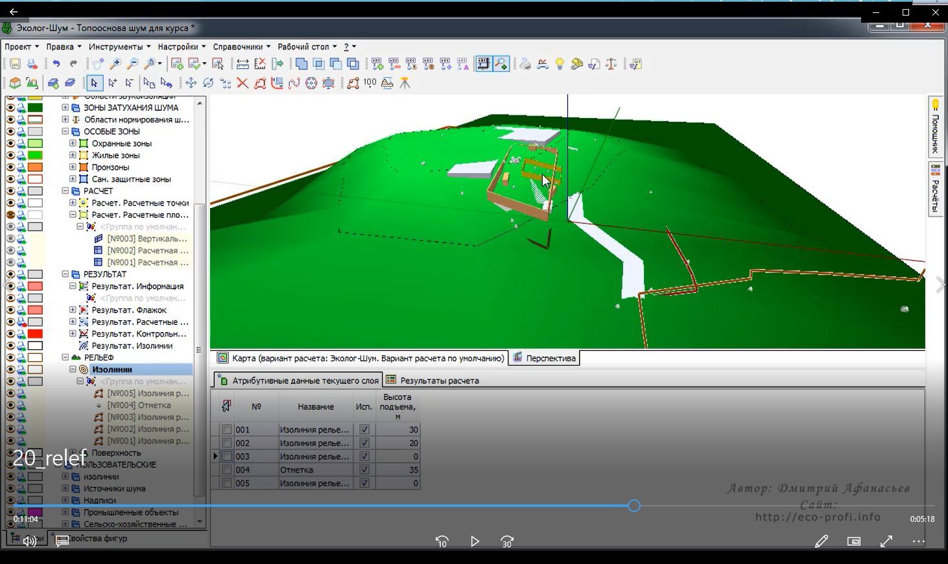Click the four-arrow move tool icon
The image size is (948, 564).
point(191,83)
